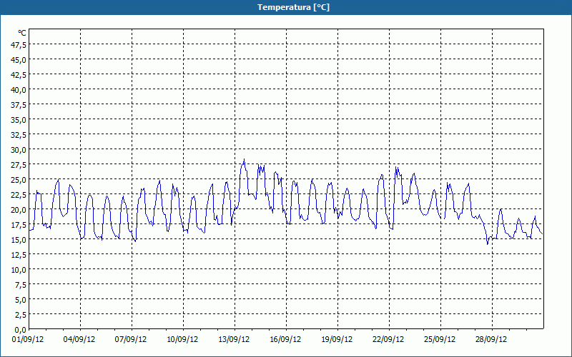
Task: Select the 10,0 y-axis value
Action: (x=19, y=270)
